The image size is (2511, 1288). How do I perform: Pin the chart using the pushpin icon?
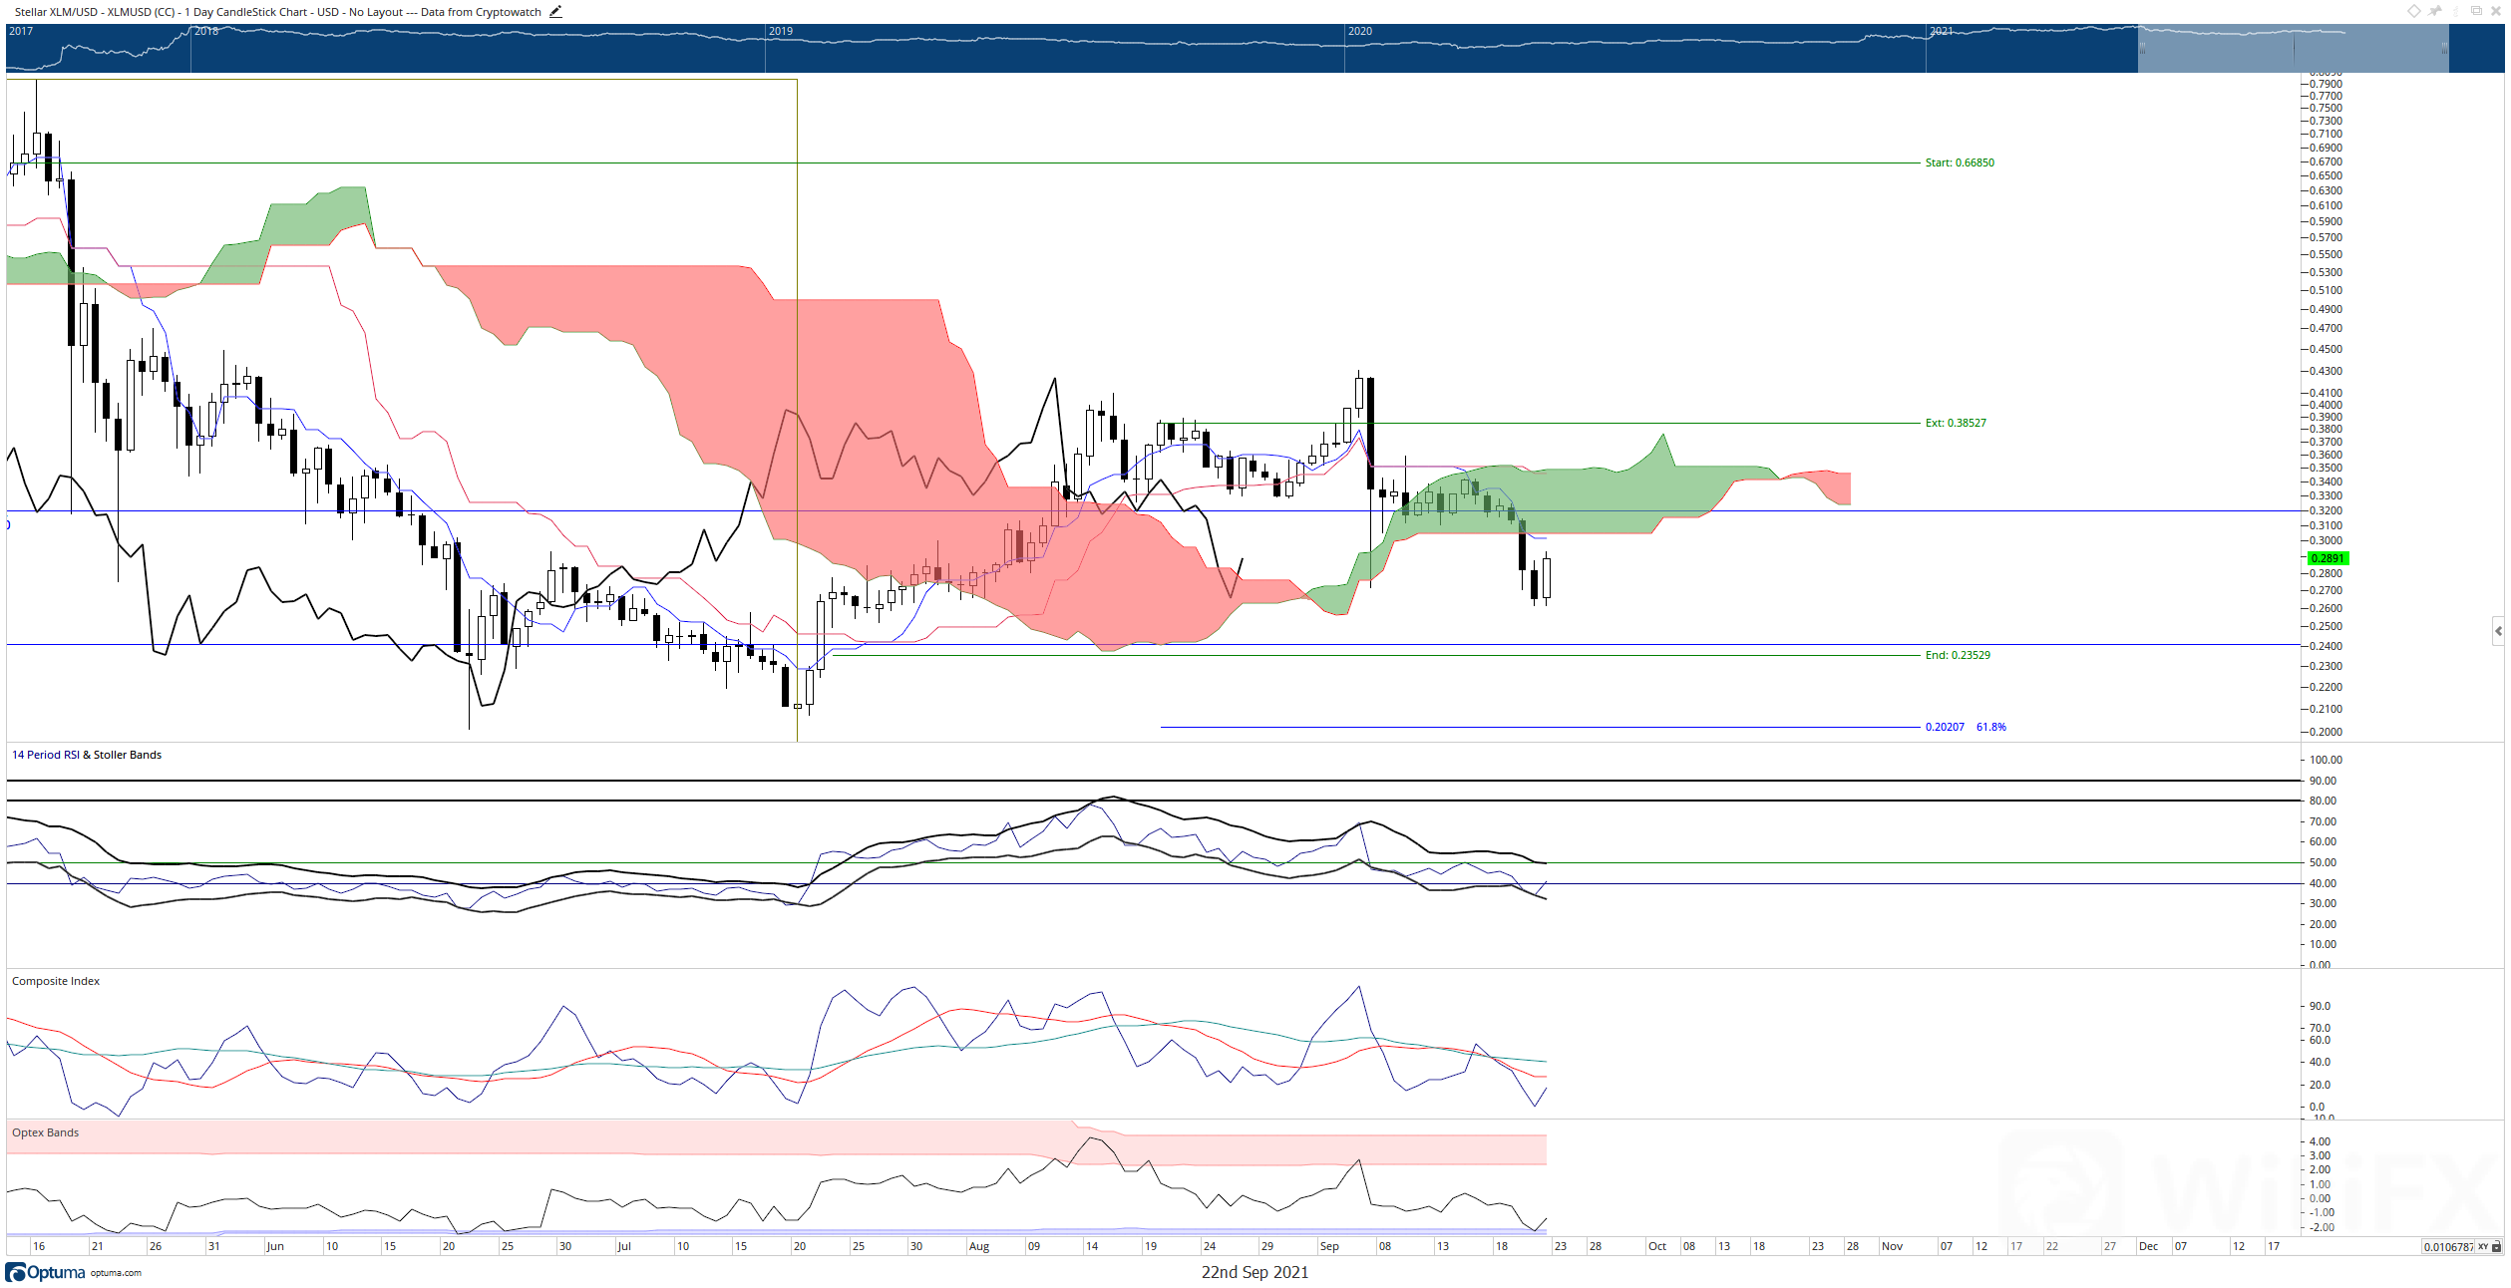pos(2435,11)
